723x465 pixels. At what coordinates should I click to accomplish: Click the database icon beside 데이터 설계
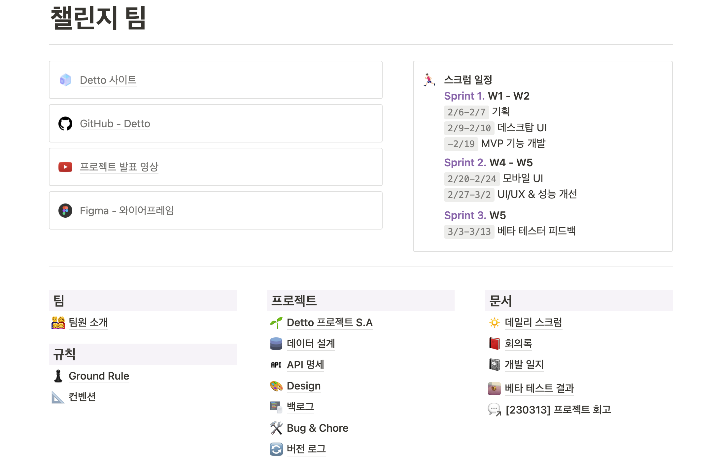point(276,344)
